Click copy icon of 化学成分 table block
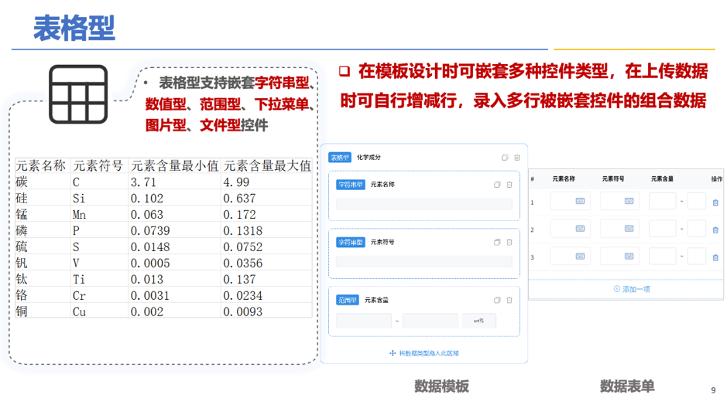The height and width of the screenshot is (408, 727). pos(505,158)
